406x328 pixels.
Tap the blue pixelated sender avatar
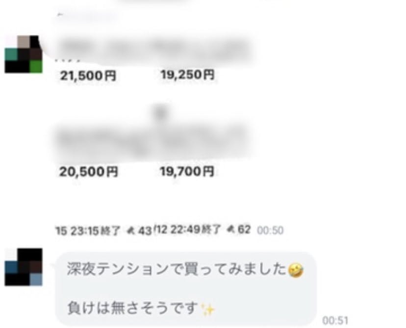tap(24, 267)
